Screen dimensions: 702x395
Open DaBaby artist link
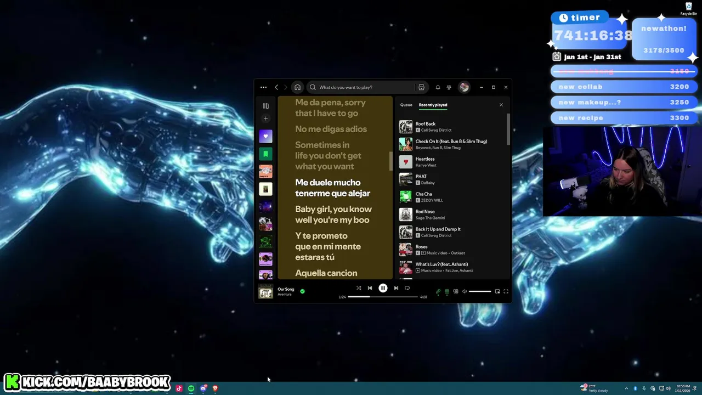[428, 183]
